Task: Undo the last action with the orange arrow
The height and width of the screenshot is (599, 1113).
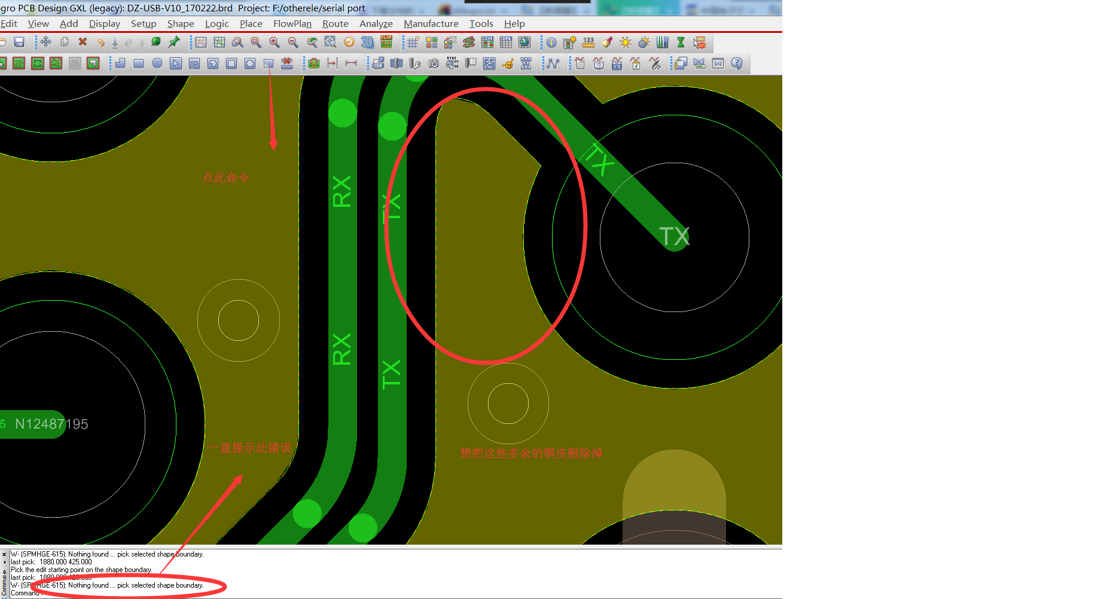Action: tap(100, 42)
